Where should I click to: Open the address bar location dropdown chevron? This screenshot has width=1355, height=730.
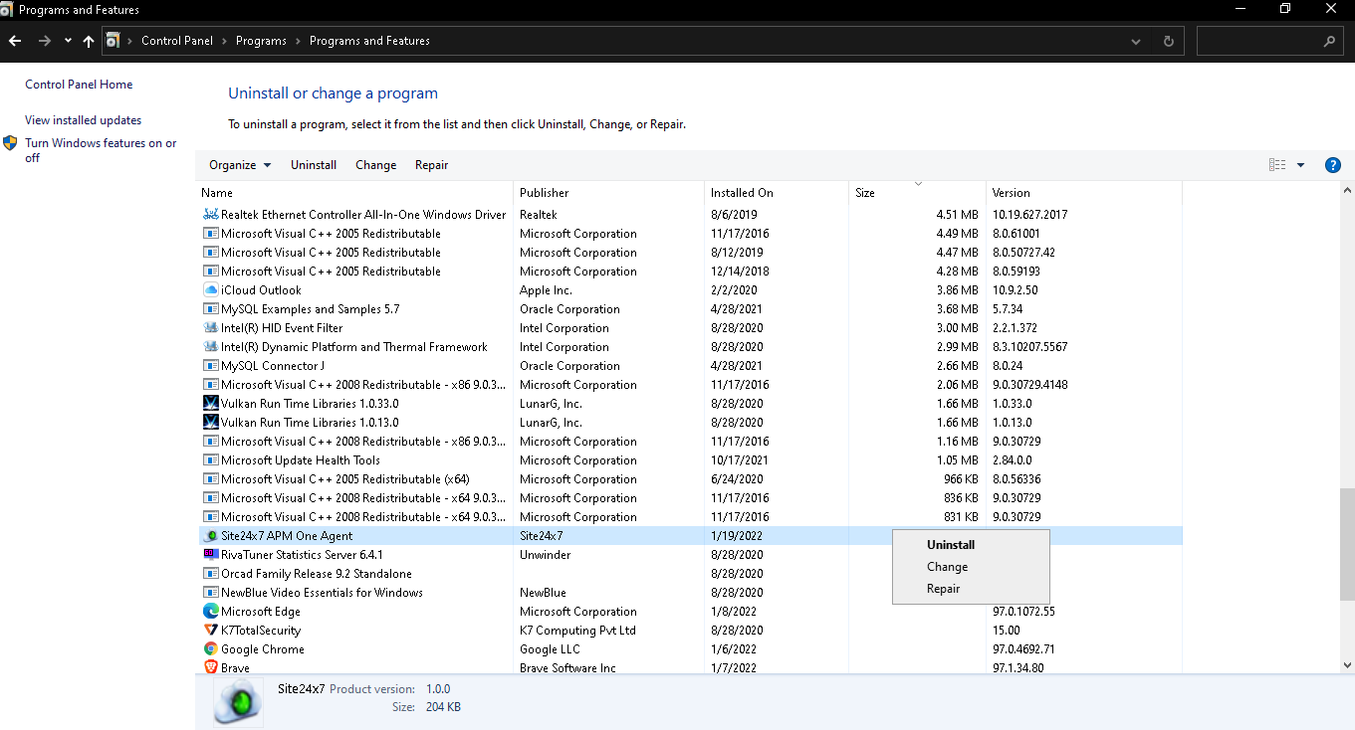point(1135,41)
